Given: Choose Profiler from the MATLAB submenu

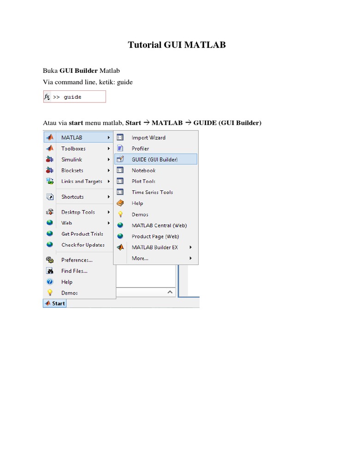Looking at the screenshot, I should (x=156, y=148).
